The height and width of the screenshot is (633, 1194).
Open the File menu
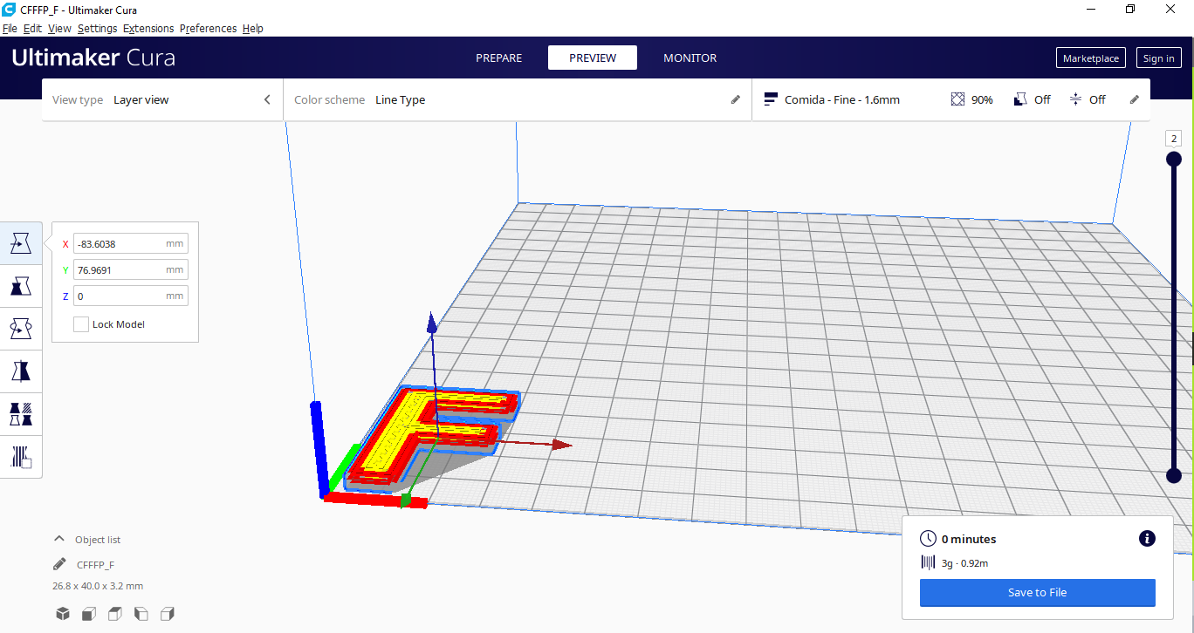click(10, 29)
